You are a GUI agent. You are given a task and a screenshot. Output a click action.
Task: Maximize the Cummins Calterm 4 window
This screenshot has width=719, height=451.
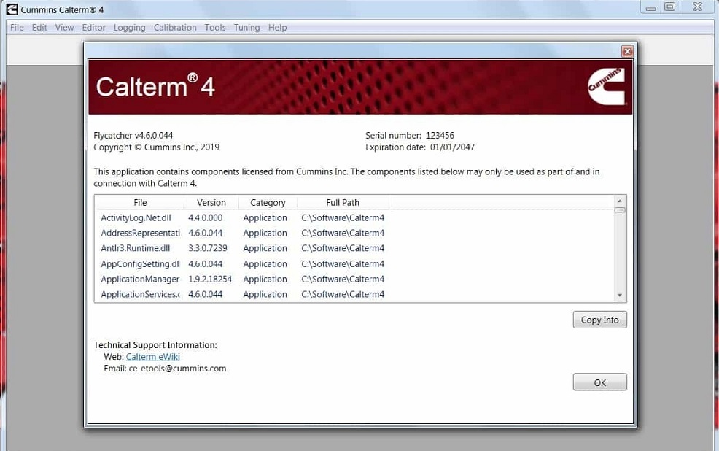[670, 7]
